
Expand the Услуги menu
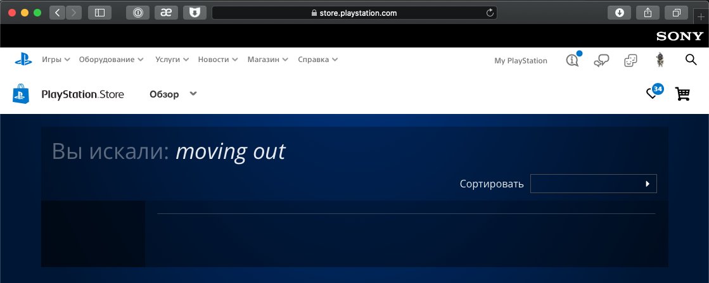click(172, 60)
